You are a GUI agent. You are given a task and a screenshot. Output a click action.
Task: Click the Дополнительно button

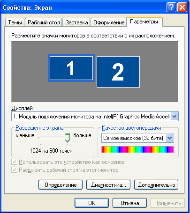pyautogui.click(x=156, y=185)
